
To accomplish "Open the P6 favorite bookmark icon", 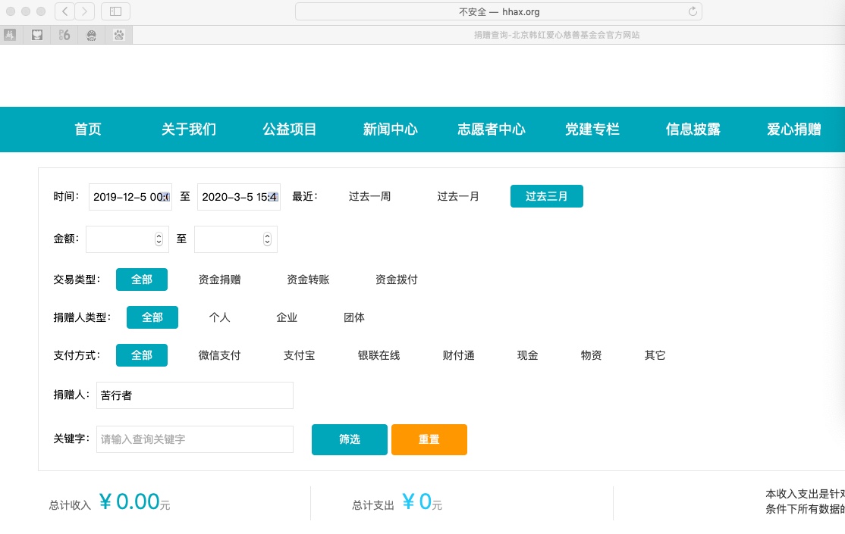I will click(x=64, y=35).
